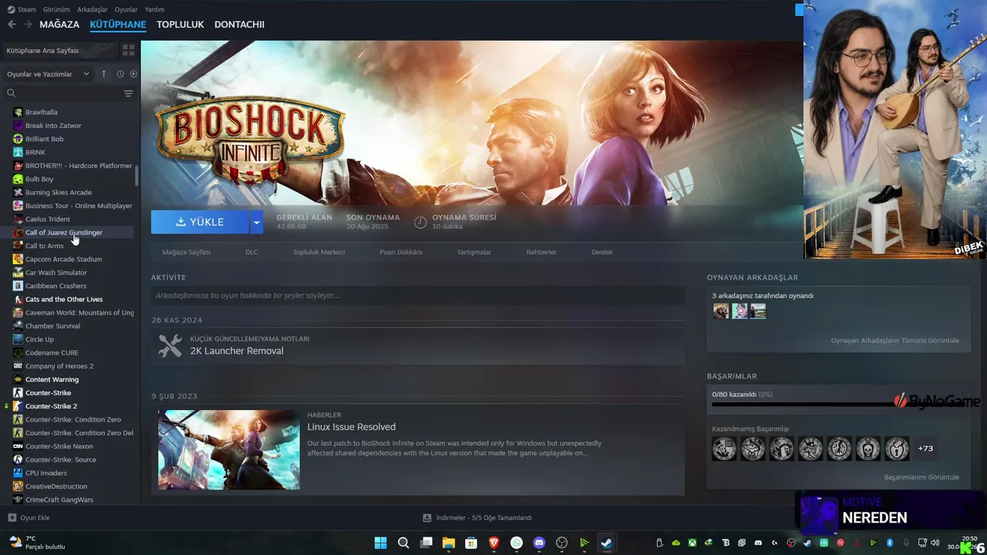Open Brave browser from taskbar
Viewport: 987px width, 555px height.
pos(494,543)
